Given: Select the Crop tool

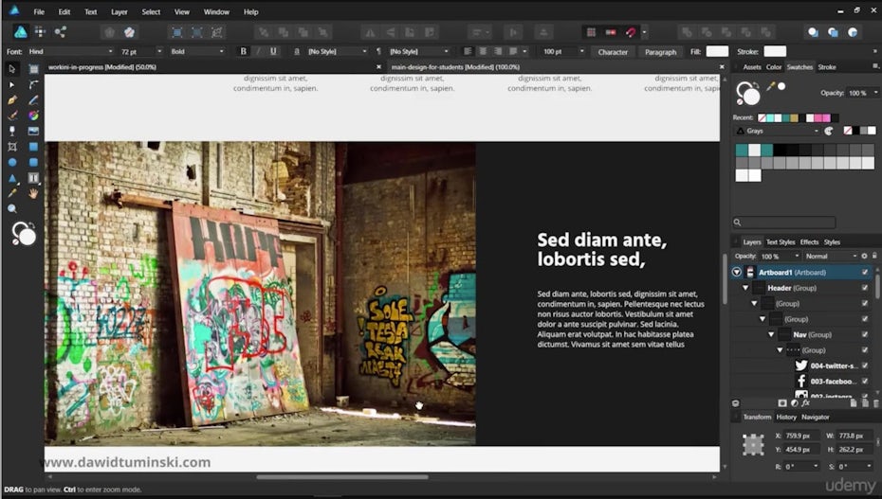Looking at the screenshot, I should [12, 147].
